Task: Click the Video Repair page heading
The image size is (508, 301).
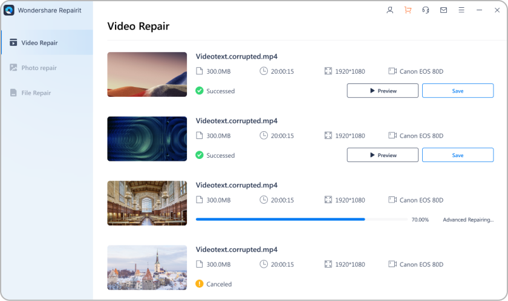Action: [x=138, y=26]
